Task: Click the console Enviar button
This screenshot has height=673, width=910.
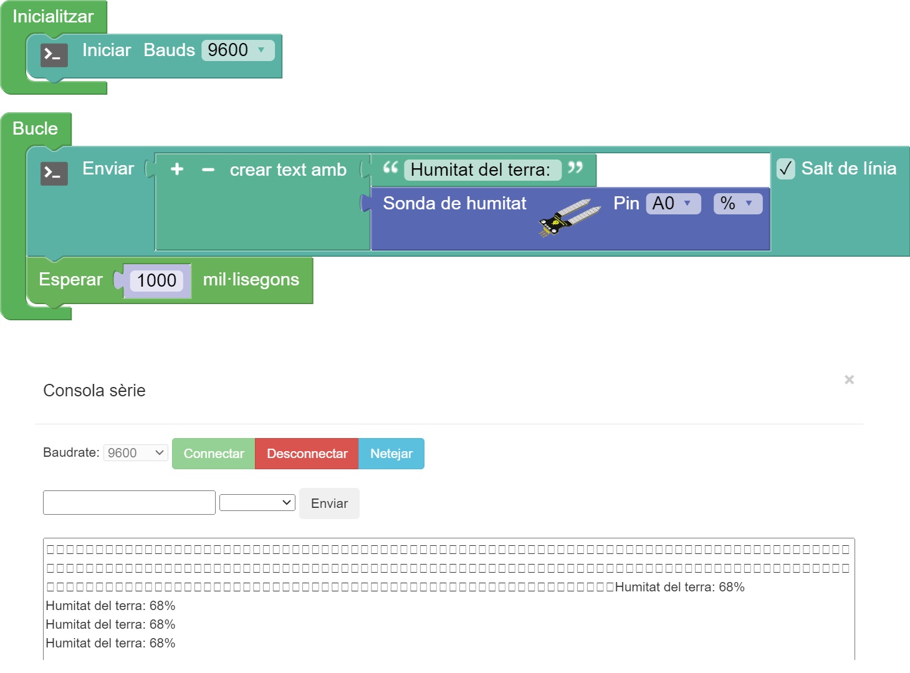Action: coord(329,504)
